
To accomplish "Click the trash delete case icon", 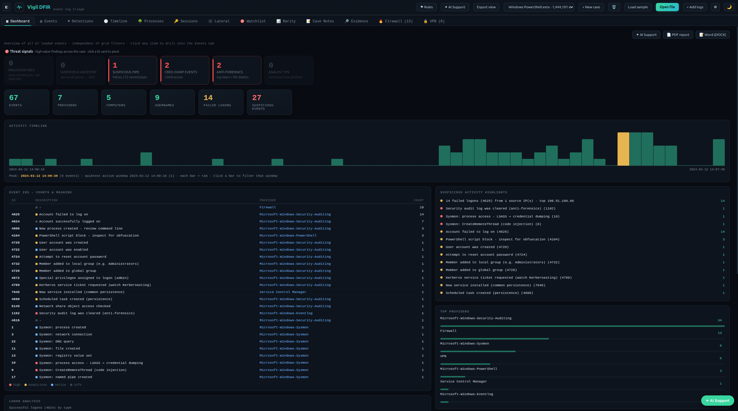I will 614,7.
